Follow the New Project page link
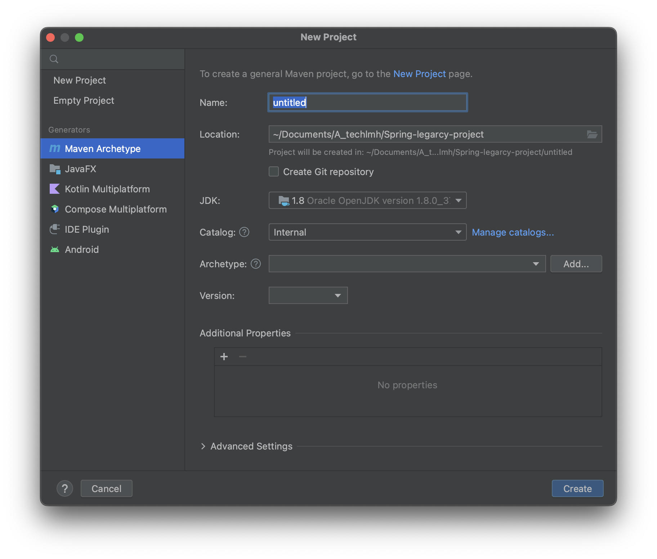 (x=420, y=74)
